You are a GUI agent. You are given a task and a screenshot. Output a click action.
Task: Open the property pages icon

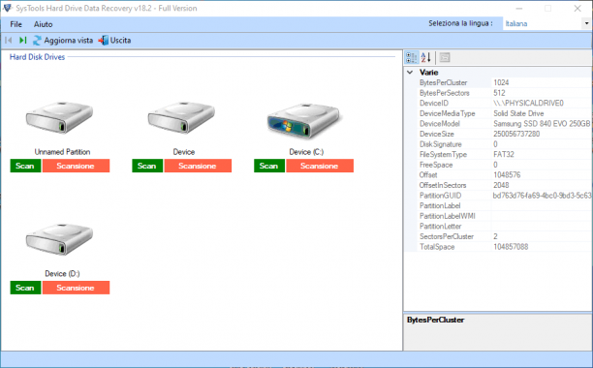[445, 57]
